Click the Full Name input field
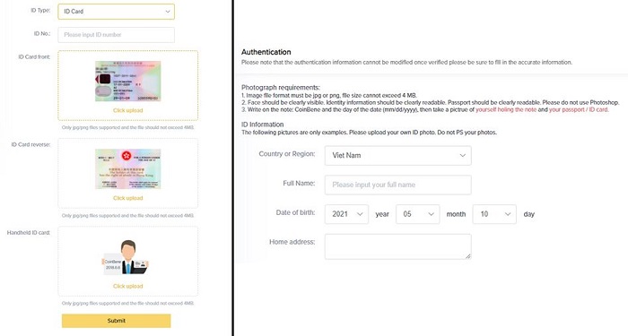This screenshot has width=628, height=336. pos(397,185)
